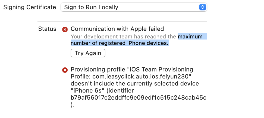This screenshot has height=118, width=264.
Task: Click the Try Again button
Action: point(88,53)
